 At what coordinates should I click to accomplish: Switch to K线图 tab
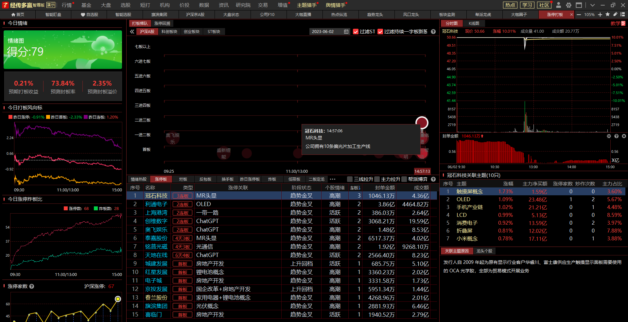pyautogui.click(x=474, y=24)
